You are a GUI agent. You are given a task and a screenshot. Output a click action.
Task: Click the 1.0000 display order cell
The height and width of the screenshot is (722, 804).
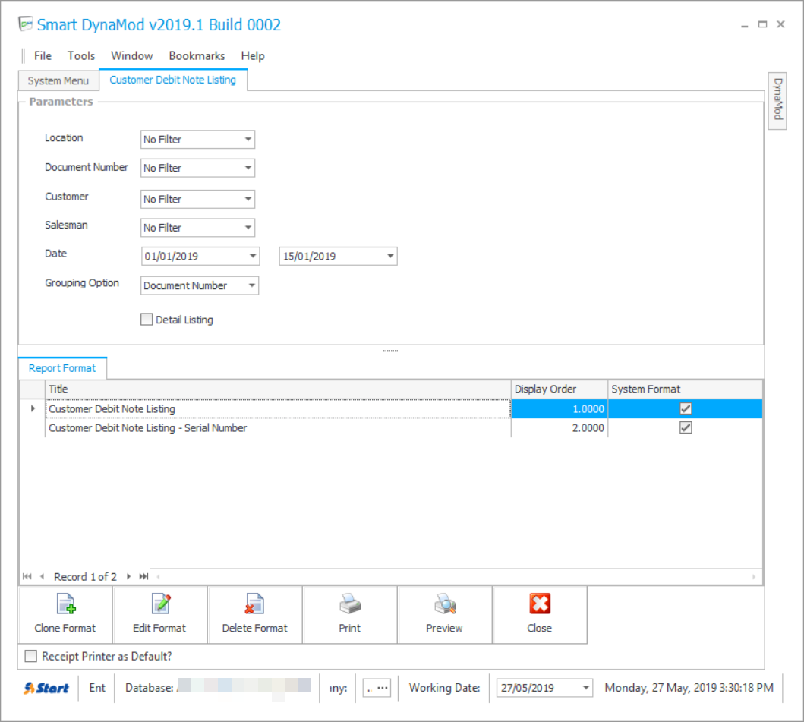[560, 408]
